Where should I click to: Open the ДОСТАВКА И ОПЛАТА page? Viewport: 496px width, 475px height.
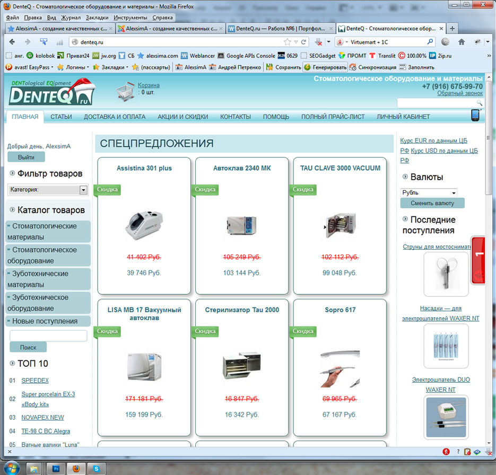point(115,117)
